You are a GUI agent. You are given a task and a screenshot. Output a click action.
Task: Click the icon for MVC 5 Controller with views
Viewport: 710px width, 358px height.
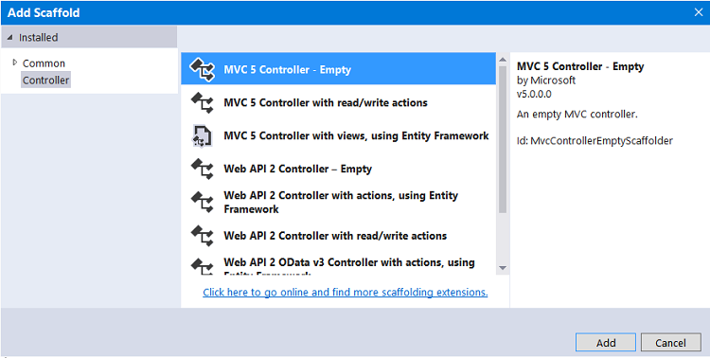tap(202, 136)
